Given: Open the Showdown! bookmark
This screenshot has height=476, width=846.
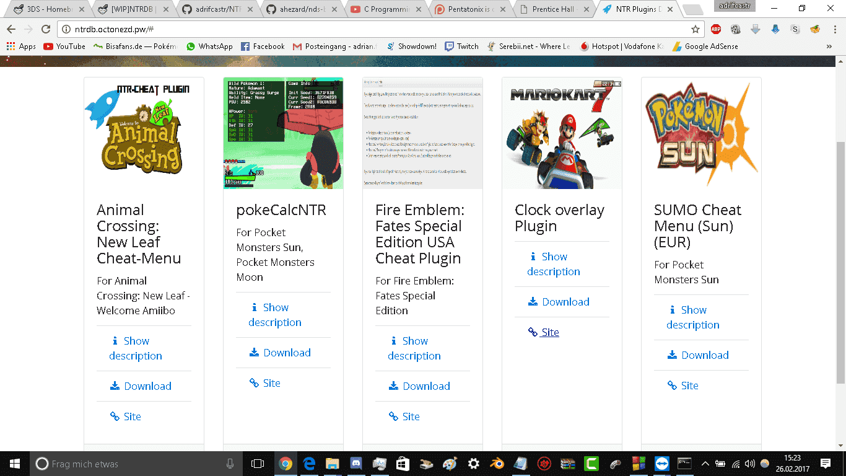Looking at the screenshot, I should pos(412,46).
